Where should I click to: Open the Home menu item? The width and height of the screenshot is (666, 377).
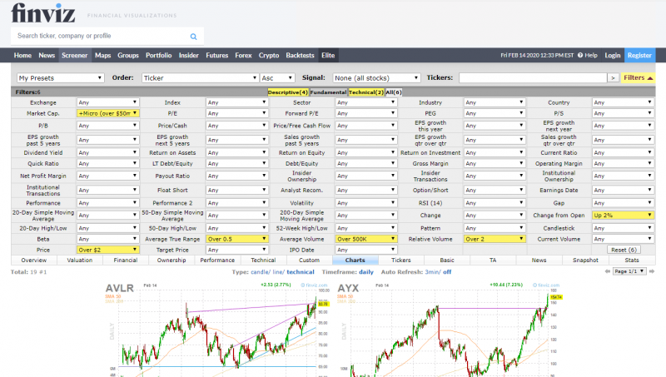[22, 55]
